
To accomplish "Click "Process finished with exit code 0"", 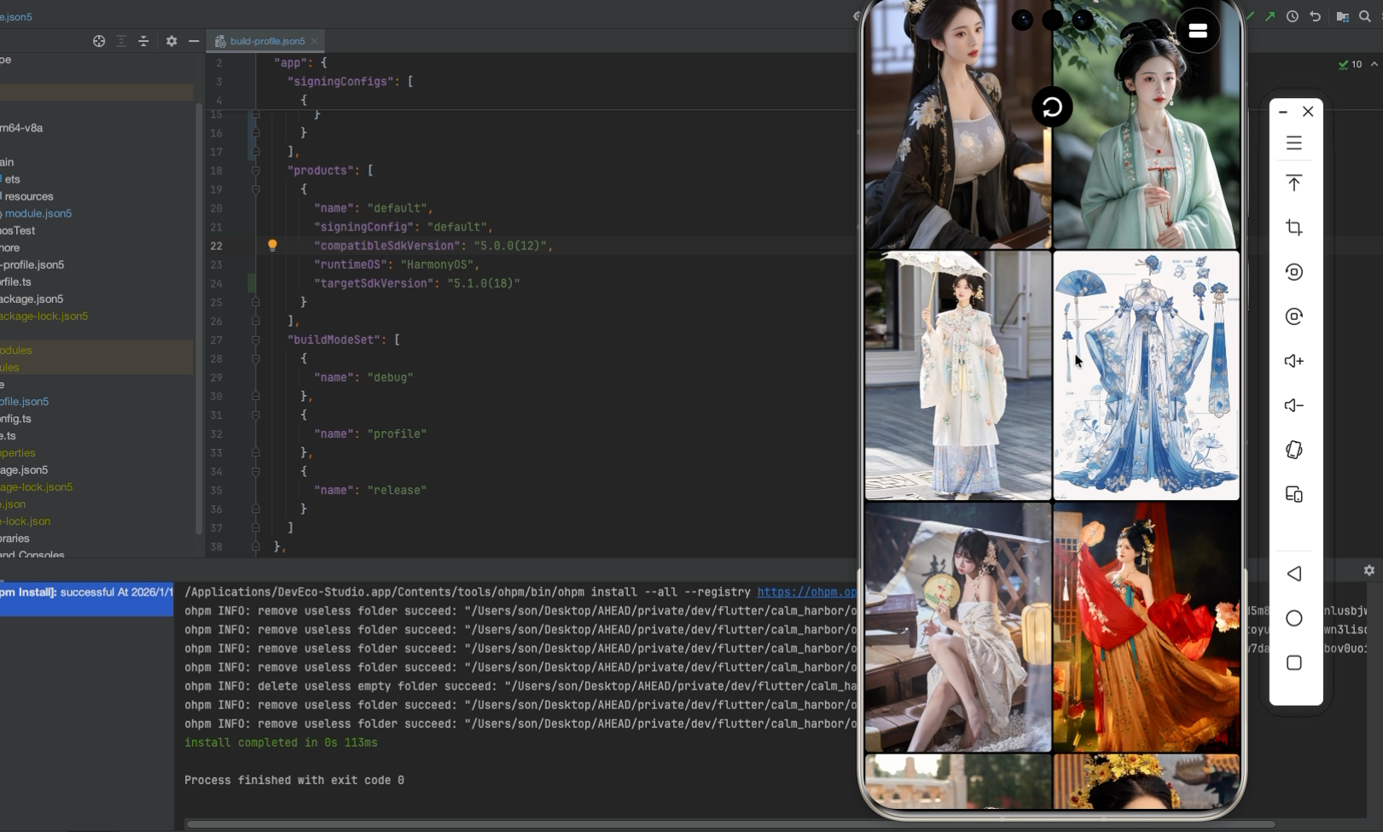I will tap(294, 780).
